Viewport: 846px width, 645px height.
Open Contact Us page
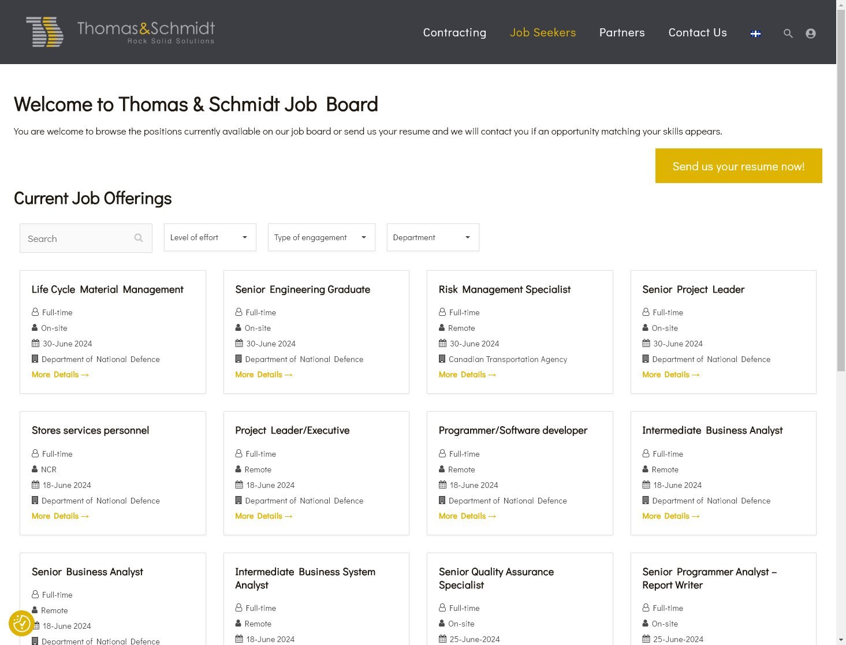(x=698, y=32)
